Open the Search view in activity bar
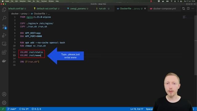Screen dimensions: 197x111 pyautogui.click(x=4, y=18)
